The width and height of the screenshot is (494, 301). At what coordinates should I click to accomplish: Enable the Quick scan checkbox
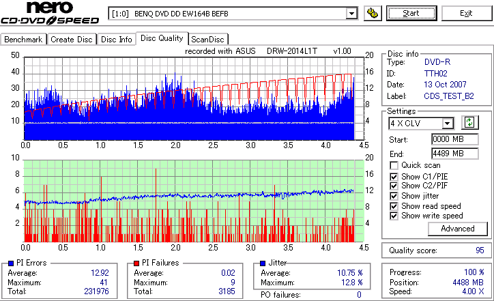(x=394, y=165)
